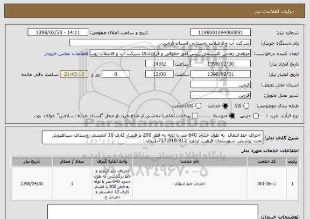The height and width of the screenshot is (219, 310).
Task: Click the unit description cell in row 1
Action: [112, 184]
